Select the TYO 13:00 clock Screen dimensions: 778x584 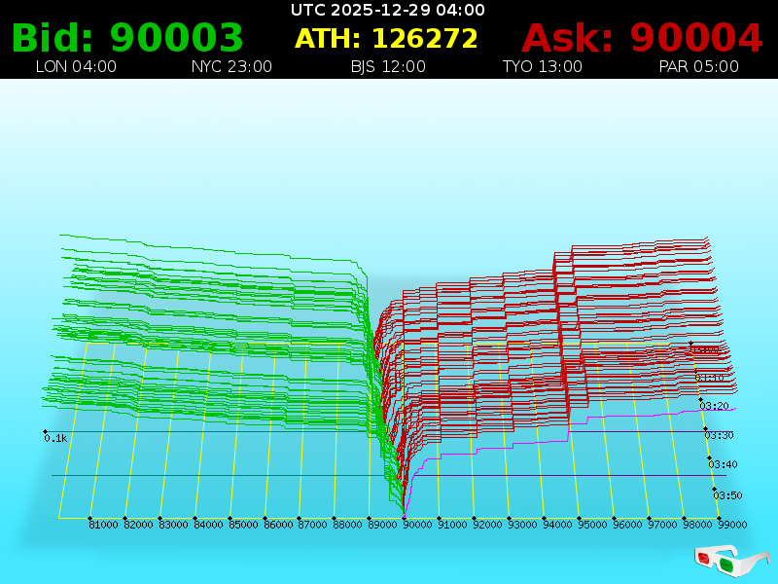(x=542, y=67)
